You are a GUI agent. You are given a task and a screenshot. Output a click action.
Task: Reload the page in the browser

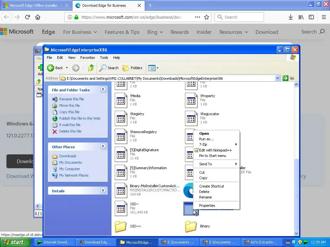pos(27,17)
